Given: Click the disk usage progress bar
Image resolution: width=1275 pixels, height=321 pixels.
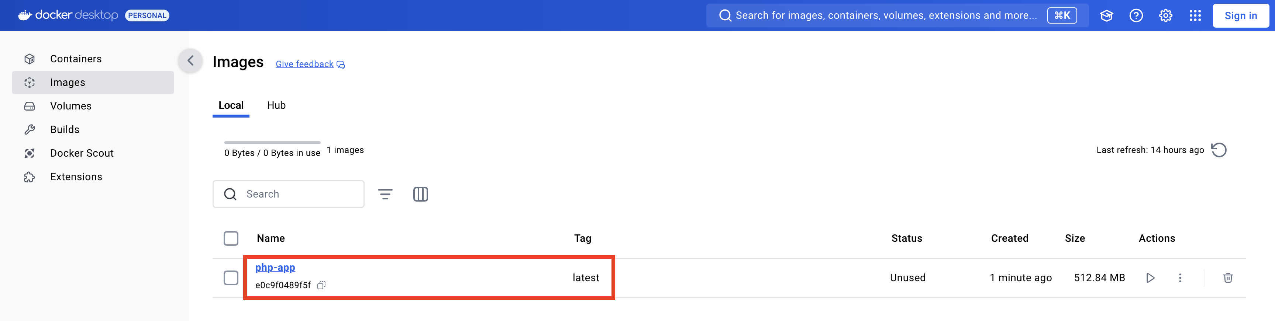Looking at the screenshot, I should click(272, 143).
